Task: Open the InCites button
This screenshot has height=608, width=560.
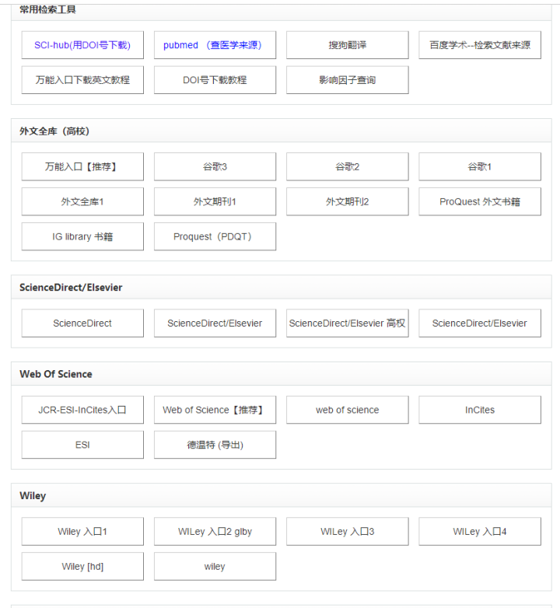Action: click(480, 410)
